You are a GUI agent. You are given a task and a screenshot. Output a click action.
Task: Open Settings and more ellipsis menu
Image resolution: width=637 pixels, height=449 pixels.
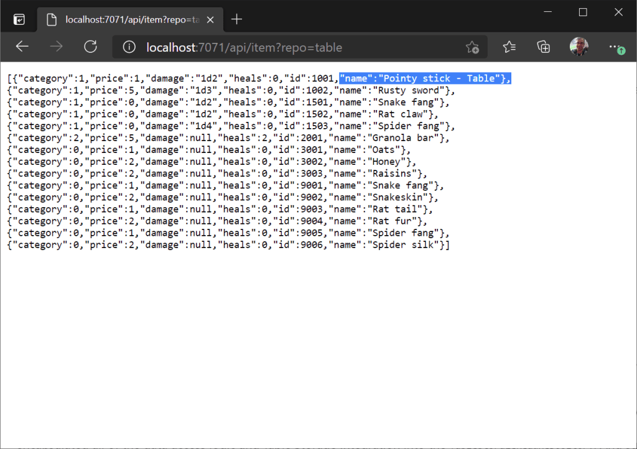point(615,47)
